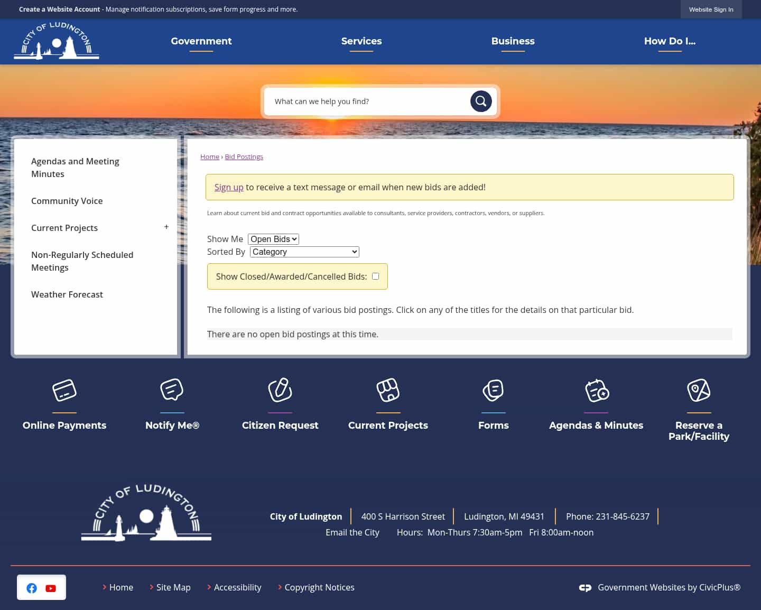Image resolution: width=761 pixels, height=610 pixels.
Task: Open the Sorted By Category dropdown
Action: pos(304,252)
